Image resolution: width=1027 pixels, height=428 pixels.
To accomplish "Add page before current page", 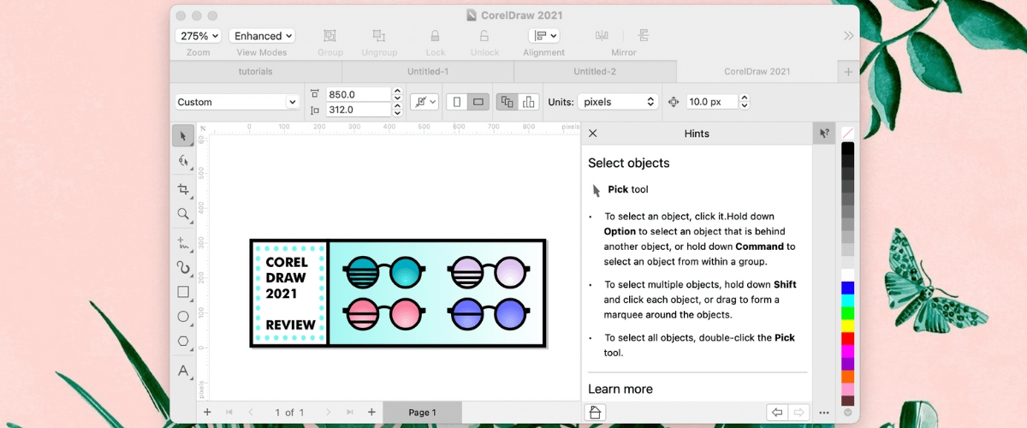I will click(207, 412).
